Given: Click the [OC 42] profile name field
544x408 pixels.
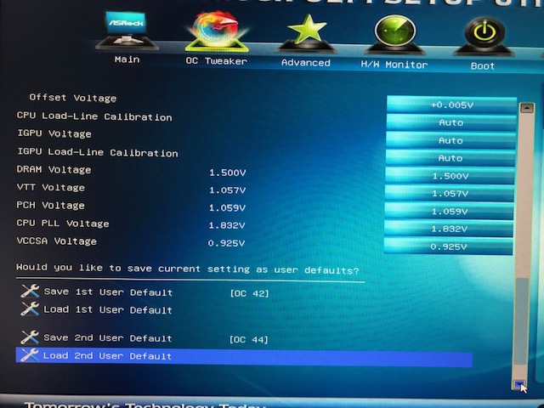Looking at the screenshot, I should 249,293.
